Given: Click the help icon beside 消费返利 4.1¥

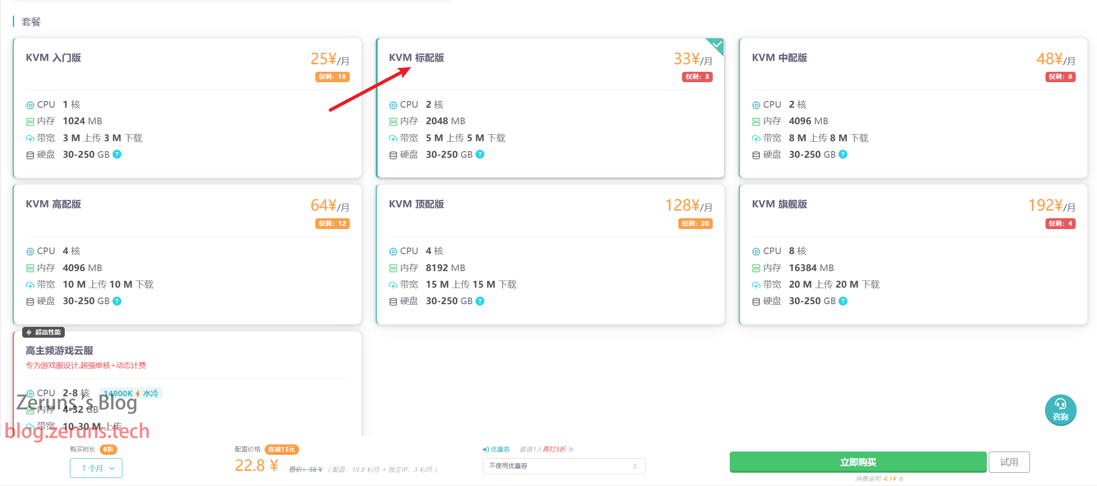Looking at the screenshot, I should pyautogui.click(x=901, y=479).
